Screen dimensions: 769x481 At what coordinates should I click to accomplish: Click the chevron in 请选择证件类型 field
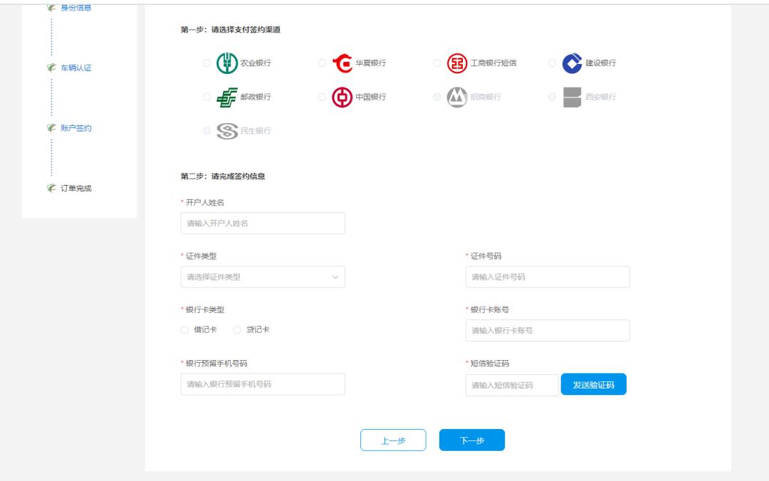pyautogui.click(x=335, y=276)
